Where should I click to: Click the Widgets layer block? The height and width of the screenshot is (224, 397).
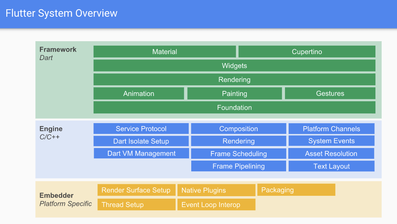click(x=234, y=66)
